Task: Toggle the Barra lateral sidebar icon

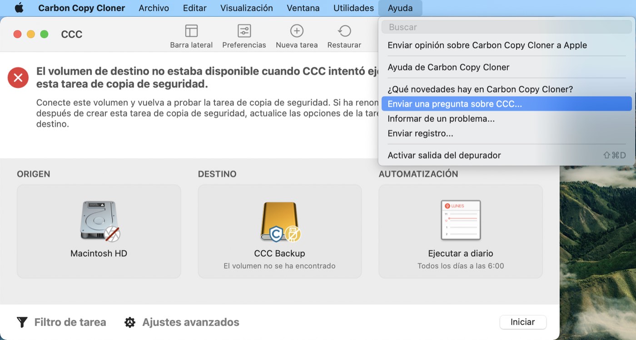Action: (x=191, y=31)
